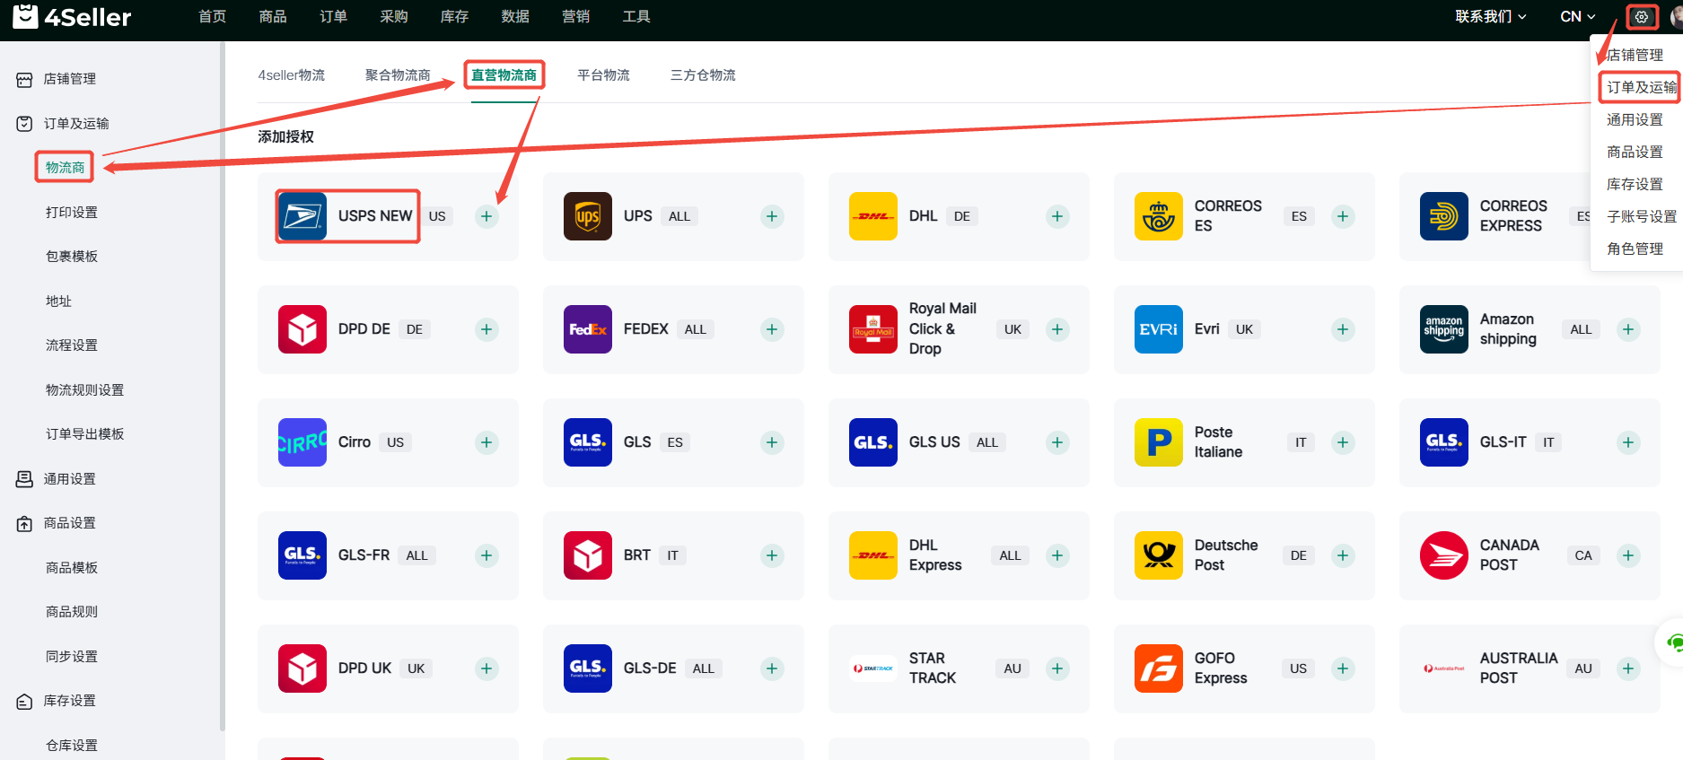Select 物流商 in the sidebar

pyautogui.click(x=65, y=168)
